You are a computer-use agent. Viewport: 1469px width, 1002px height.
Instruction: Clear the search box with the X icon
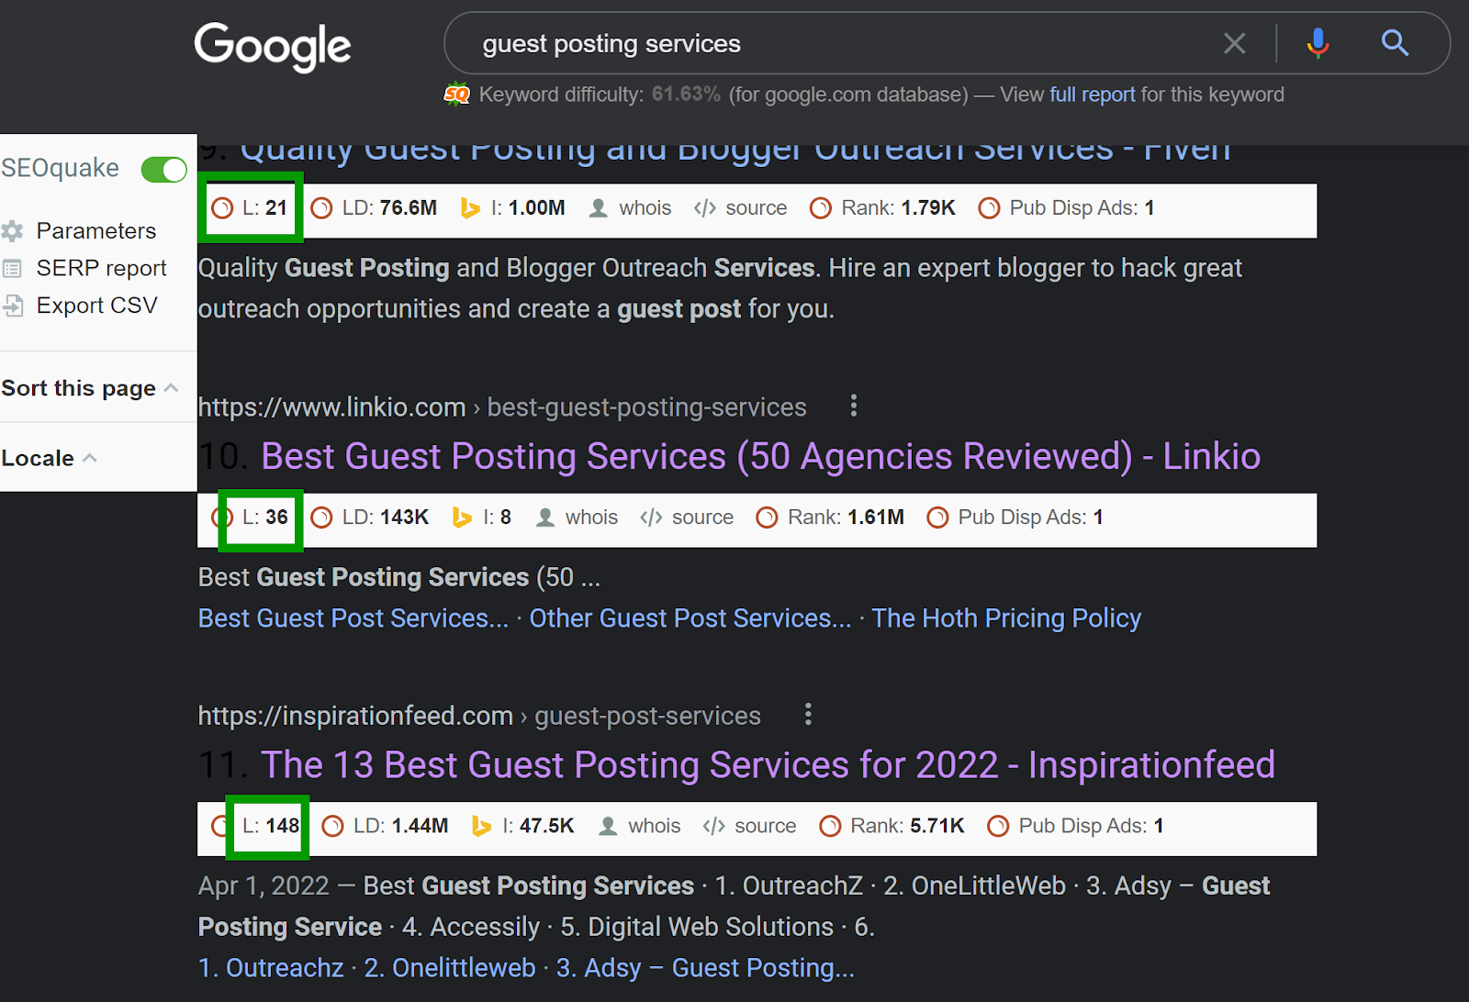[1235, 43]
